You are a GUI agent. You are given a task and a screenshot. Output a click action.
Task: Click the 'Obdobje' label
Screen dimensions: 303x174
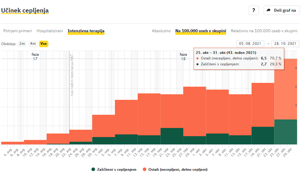(8, 44)
